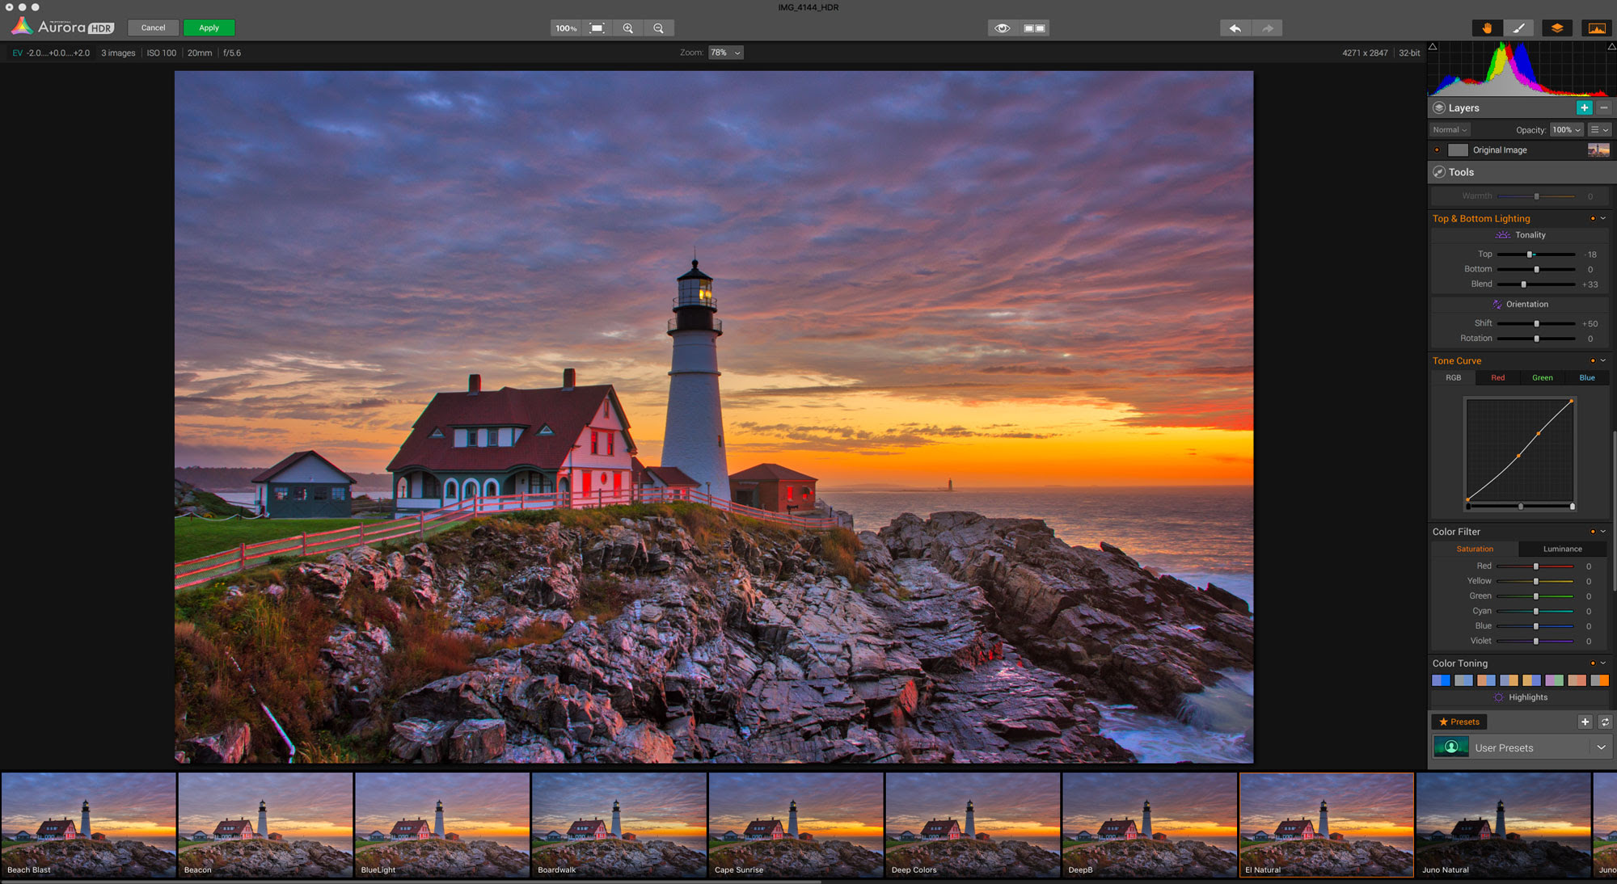Zoom in with magnifier plus icon
1617x884 pixels.
point(628,28)
